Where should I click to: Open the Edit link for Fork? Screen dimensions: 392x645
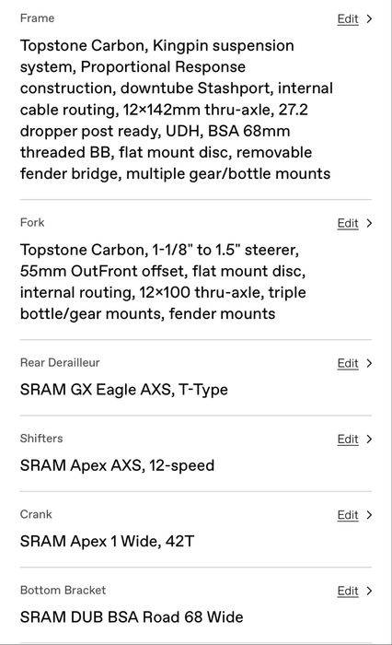(348, 223)
